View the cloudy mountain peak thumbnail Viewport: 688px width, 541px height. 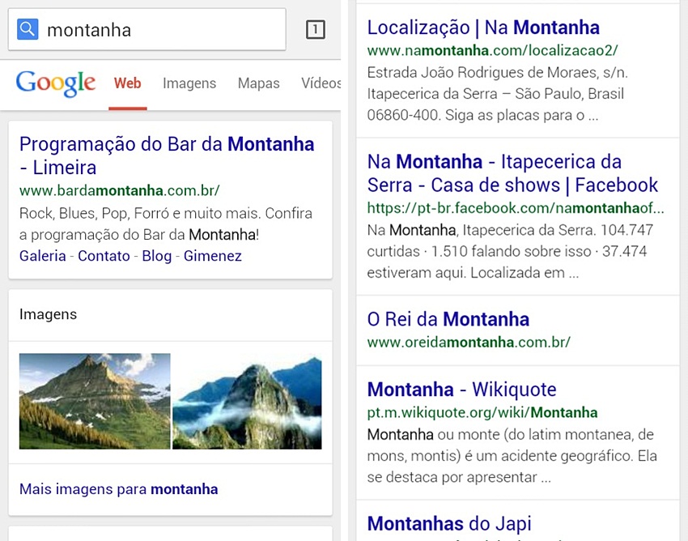(x=247, y=402)
